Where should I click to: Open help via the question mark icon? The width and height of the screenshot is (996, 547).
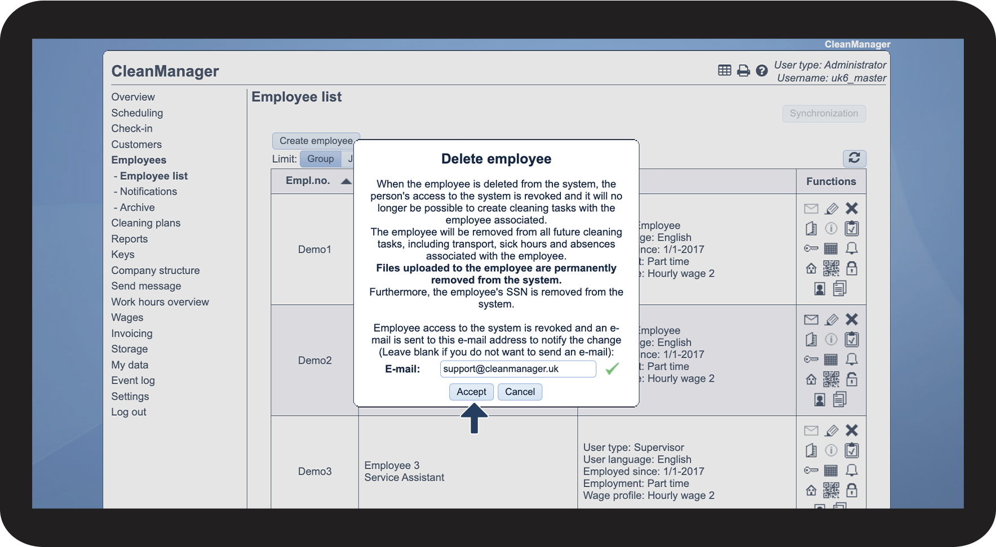click(762, 70)
